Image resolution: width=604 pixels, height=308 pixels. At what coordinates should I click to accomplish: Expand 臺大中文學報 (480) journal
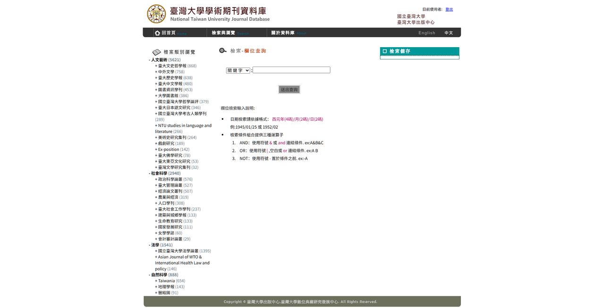tap(174, 83)
